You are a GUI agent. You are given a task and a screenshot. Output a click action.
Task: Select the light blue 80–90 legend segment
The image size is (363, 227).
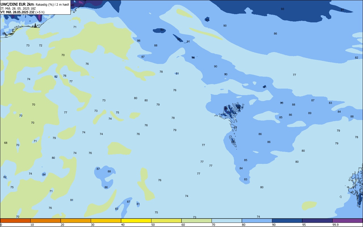tap(257, 220)
